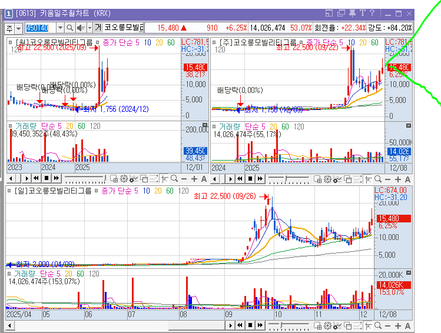
Task: Click the speaker sound icon in top toolbar
Action: pos(81,28)
